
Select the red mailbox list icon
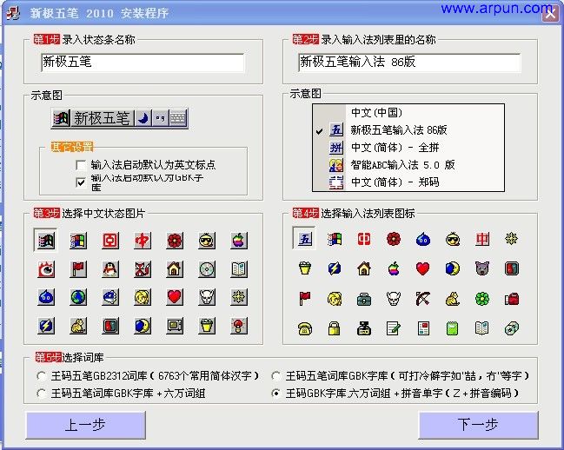tap(512, 298)
